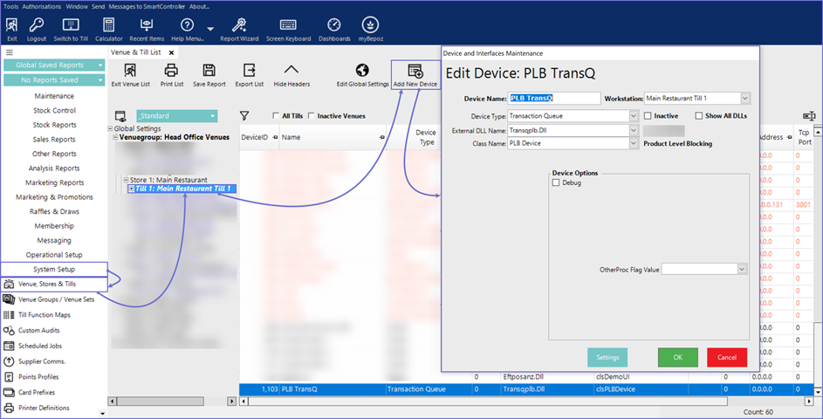Click the Add New Device icon
The height and width of the screenshot is (419, 823).
click(415, 72)
